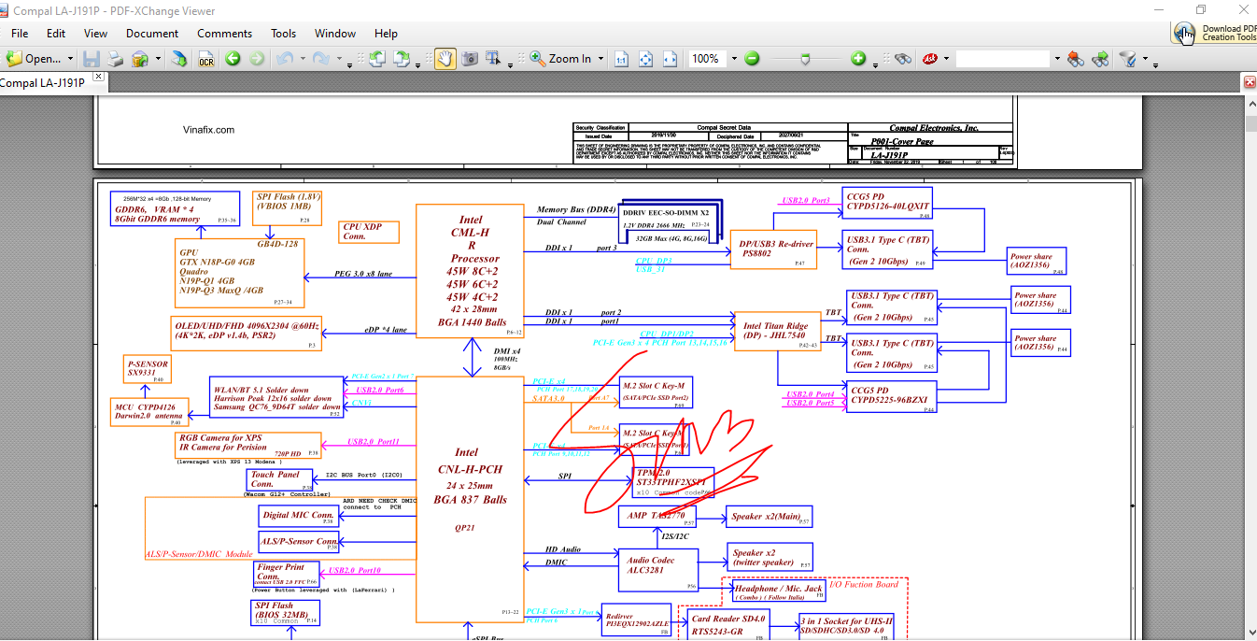
Task: Click the Fit Page icon
Action: tap(645, 59)
